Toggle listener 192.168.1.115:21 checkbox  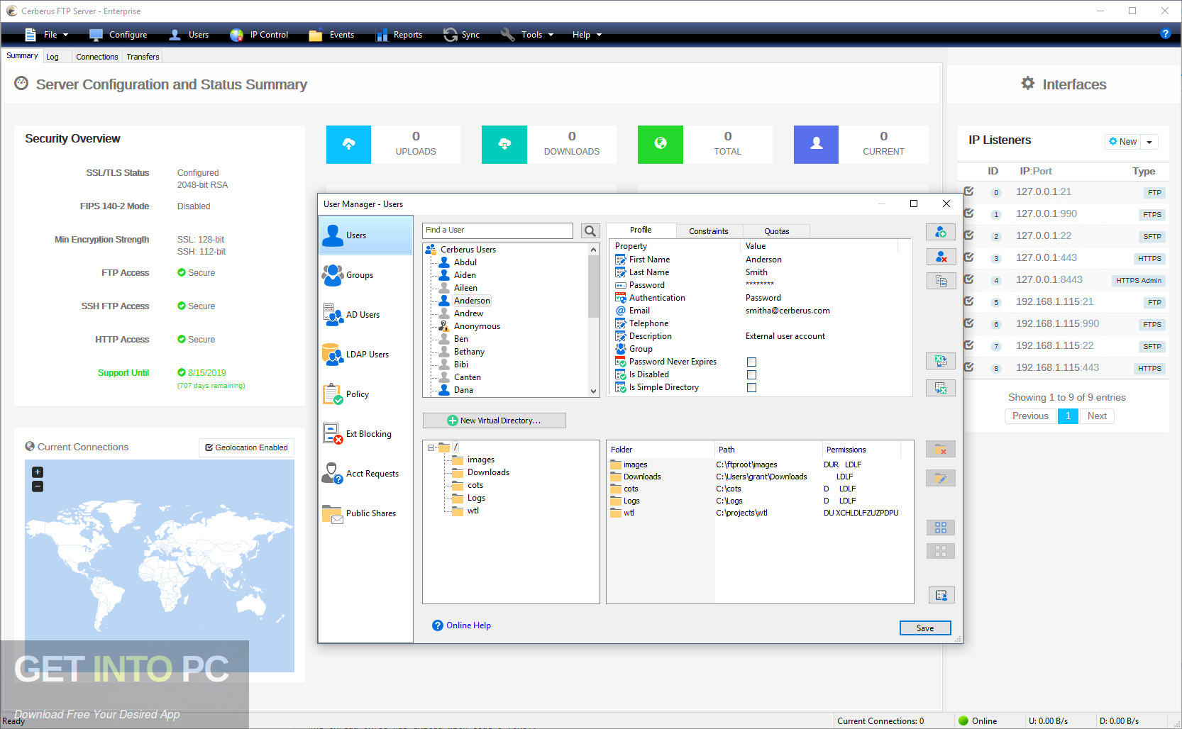point(968,301)
